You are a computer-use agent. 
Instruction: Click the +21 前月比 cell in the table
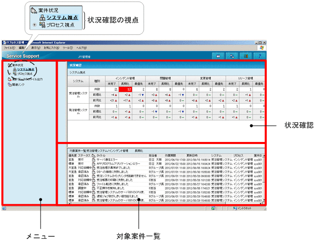point(112,101)
